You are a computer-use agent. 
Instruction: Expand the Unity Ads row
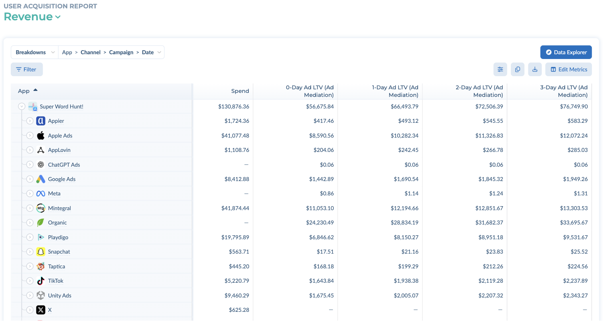pos(30,295)
